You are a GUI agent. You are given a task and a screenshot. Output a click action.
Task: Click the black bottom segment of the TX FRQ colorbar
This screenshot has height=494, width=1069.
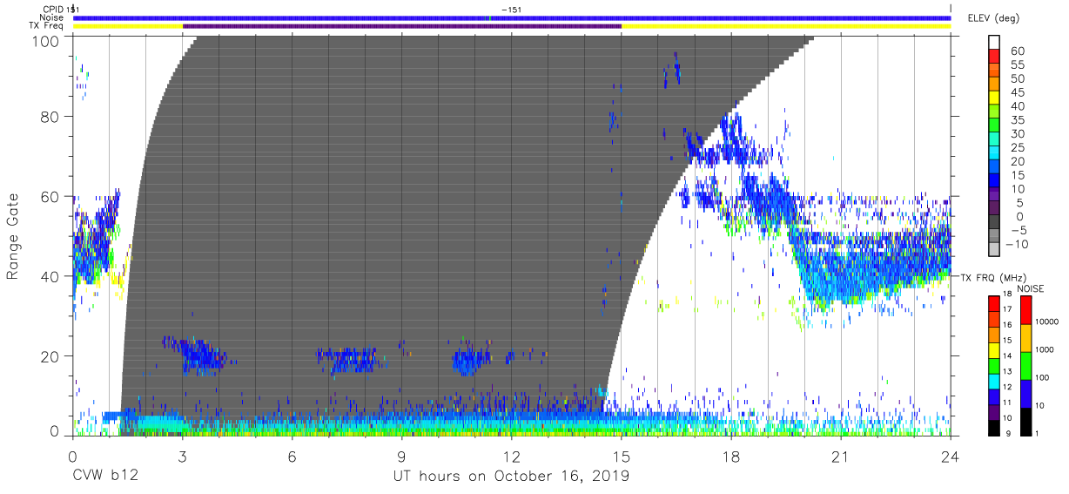pos(995,427)
